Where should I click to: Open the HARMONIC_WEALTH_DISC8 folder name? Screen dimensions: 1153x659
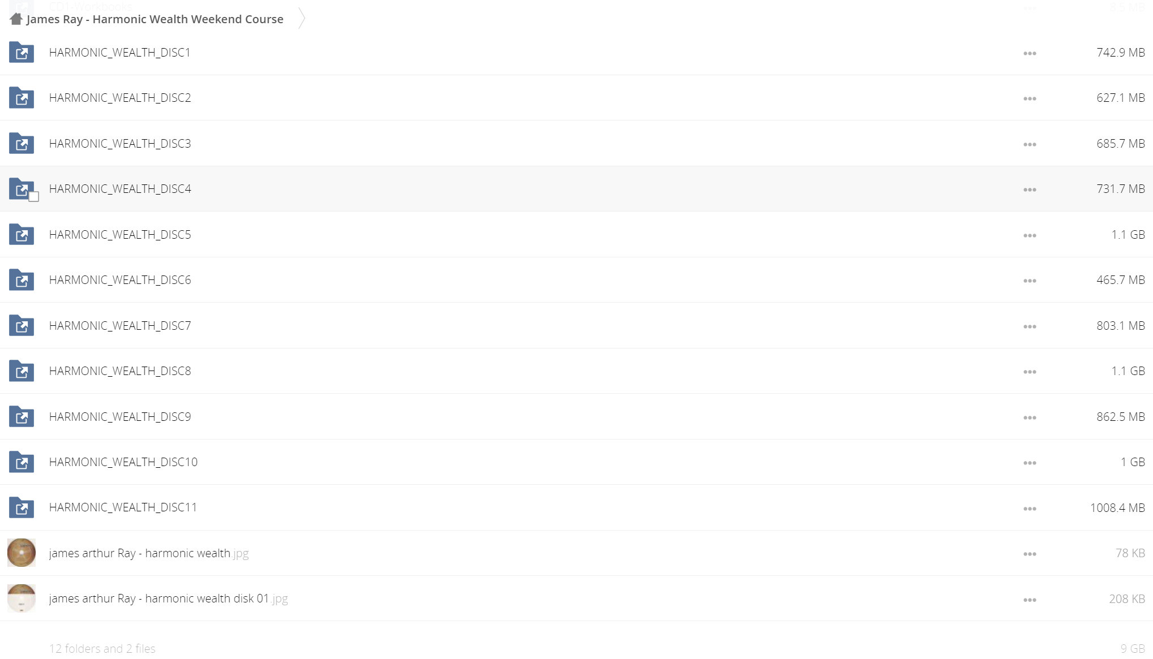point(120,371)
